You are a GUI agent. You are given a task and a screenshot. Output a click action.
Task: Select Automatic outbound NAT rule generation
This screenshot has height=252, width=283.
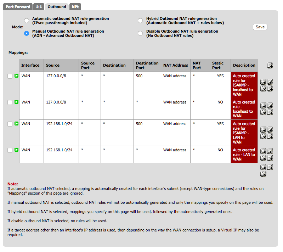click(27, 21)
